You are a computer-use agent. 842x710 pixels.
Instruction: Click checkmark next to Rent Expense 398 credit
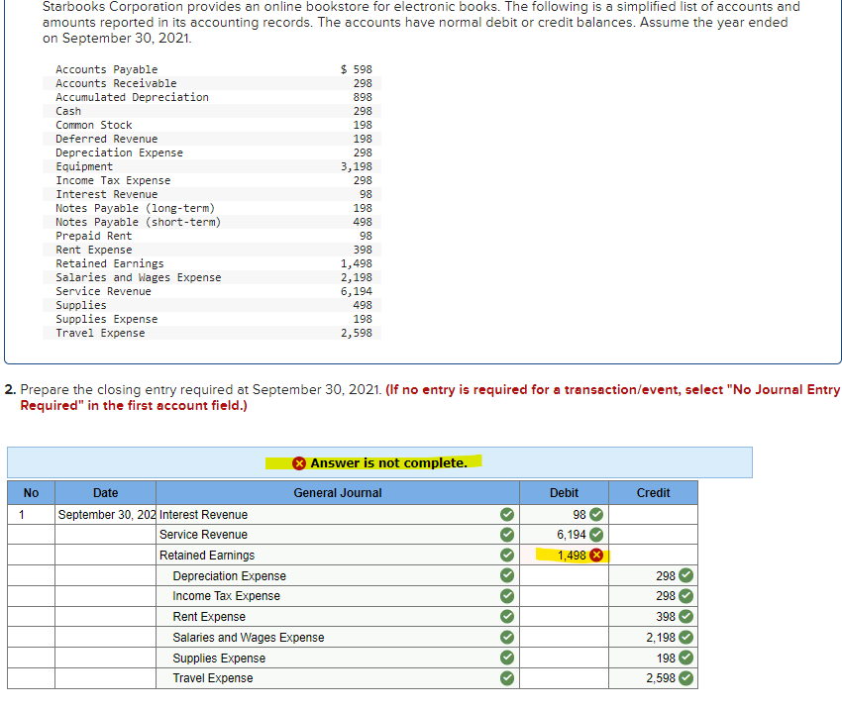click(683, 616)
